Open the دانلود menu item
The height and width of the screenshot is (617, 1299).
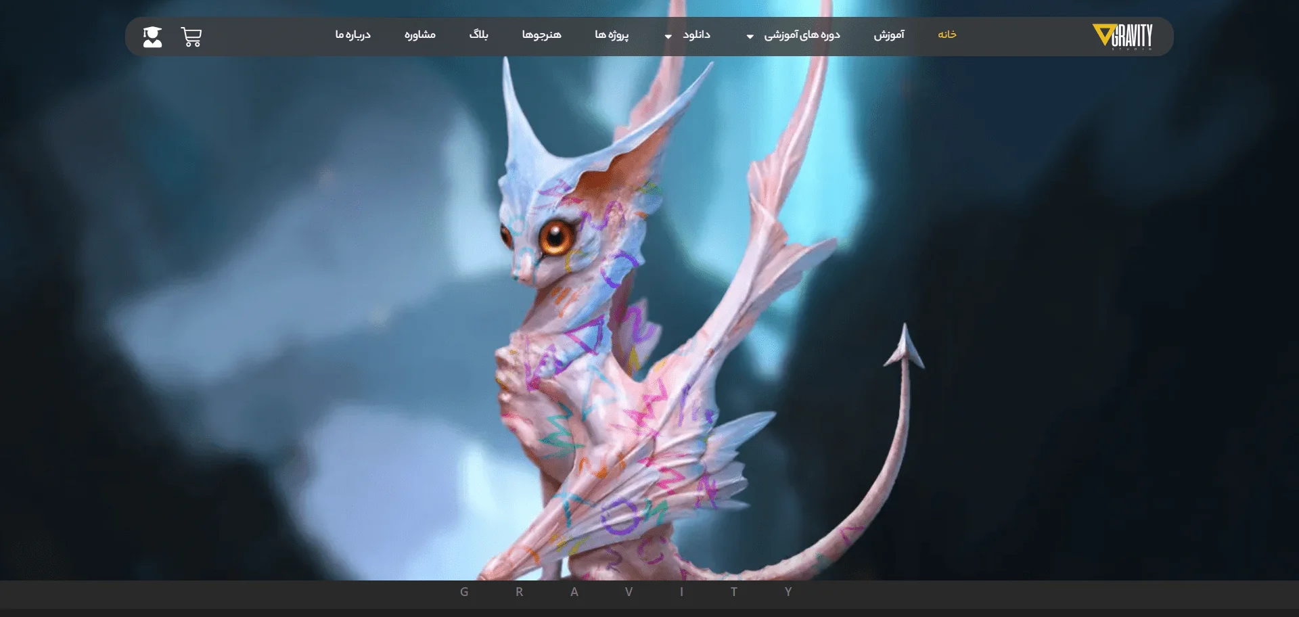pos(696,35)
